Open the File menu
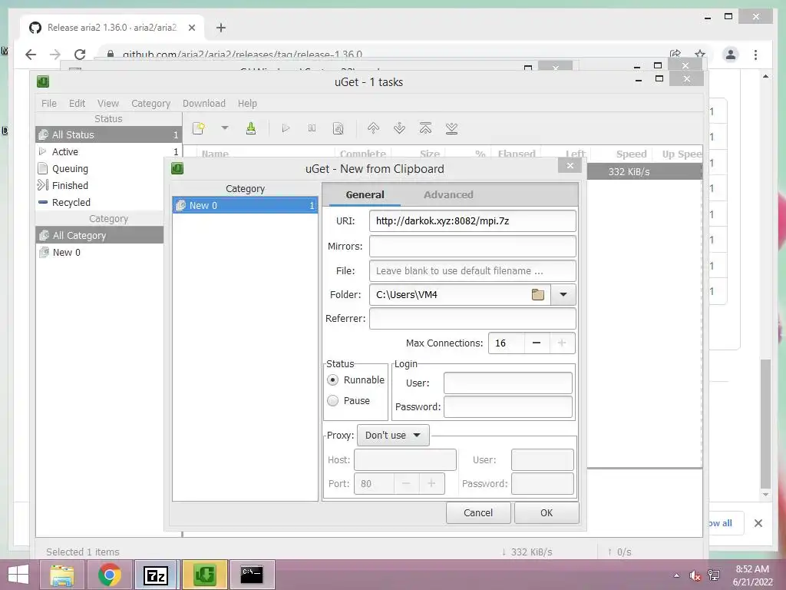The image size is (786, 590). [48, 104]
